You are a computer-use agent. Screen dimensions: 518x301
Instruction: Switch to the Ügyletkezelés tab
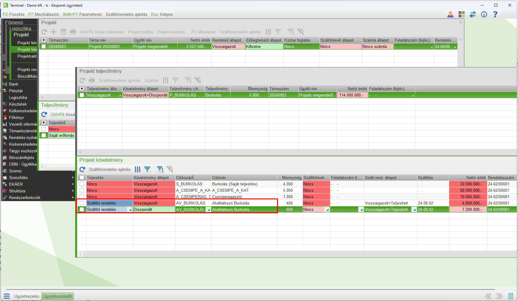(26, 296)
